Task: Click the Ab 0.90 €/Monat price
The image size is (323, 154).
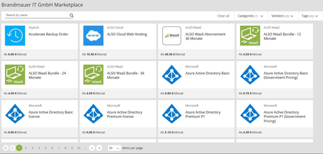Action: coord(172,93)
